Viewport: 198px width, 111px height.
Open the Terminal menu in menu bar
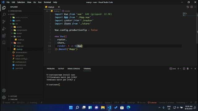tap(47, 2)
